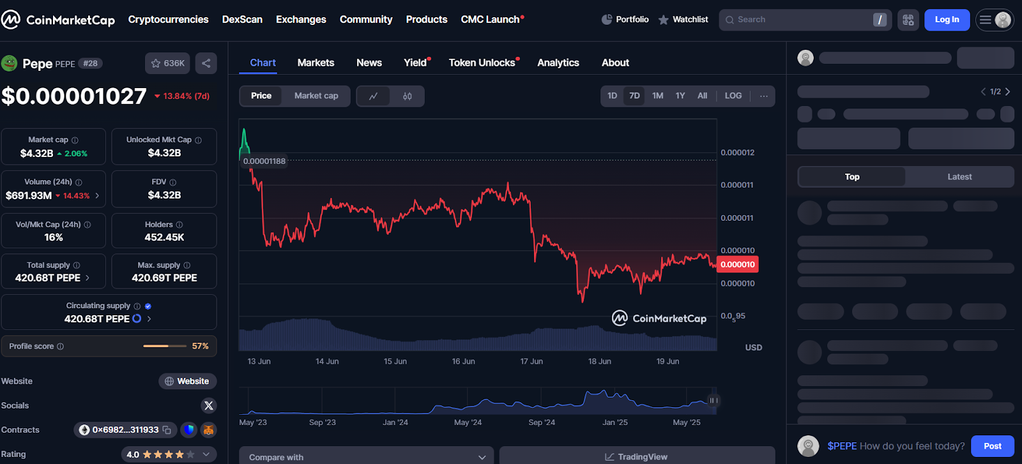Click the Log In button

coord(947,20)
